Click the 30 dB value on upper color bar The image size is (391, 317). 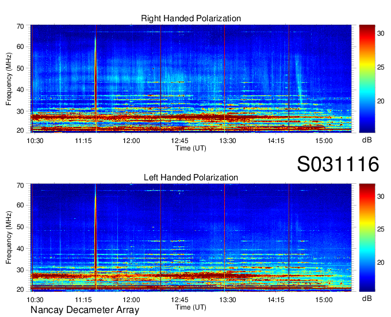click(381, 33)
